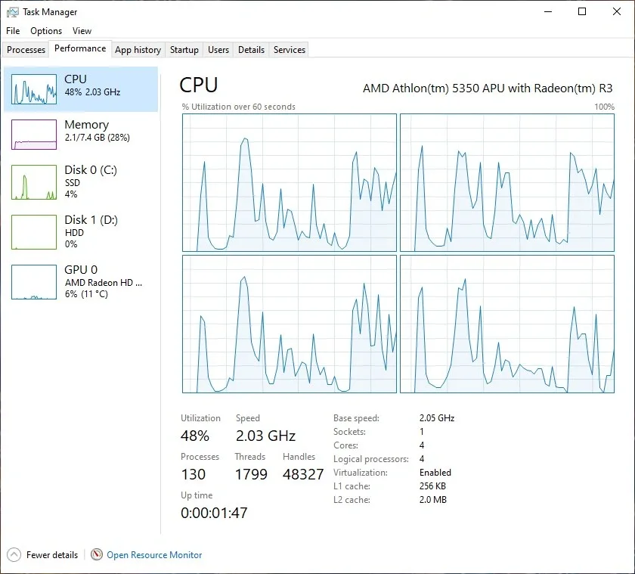Switch to the Details tab
The image size is (635, 574).
251,50
